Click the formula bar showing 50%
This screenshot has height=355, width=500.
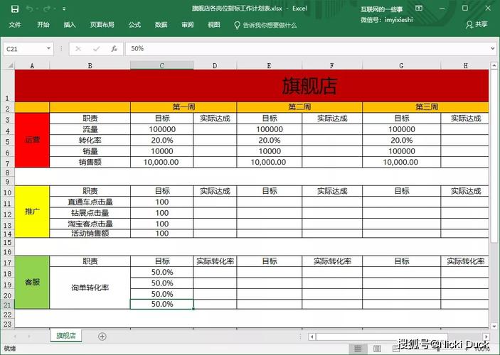pos(307,49)
